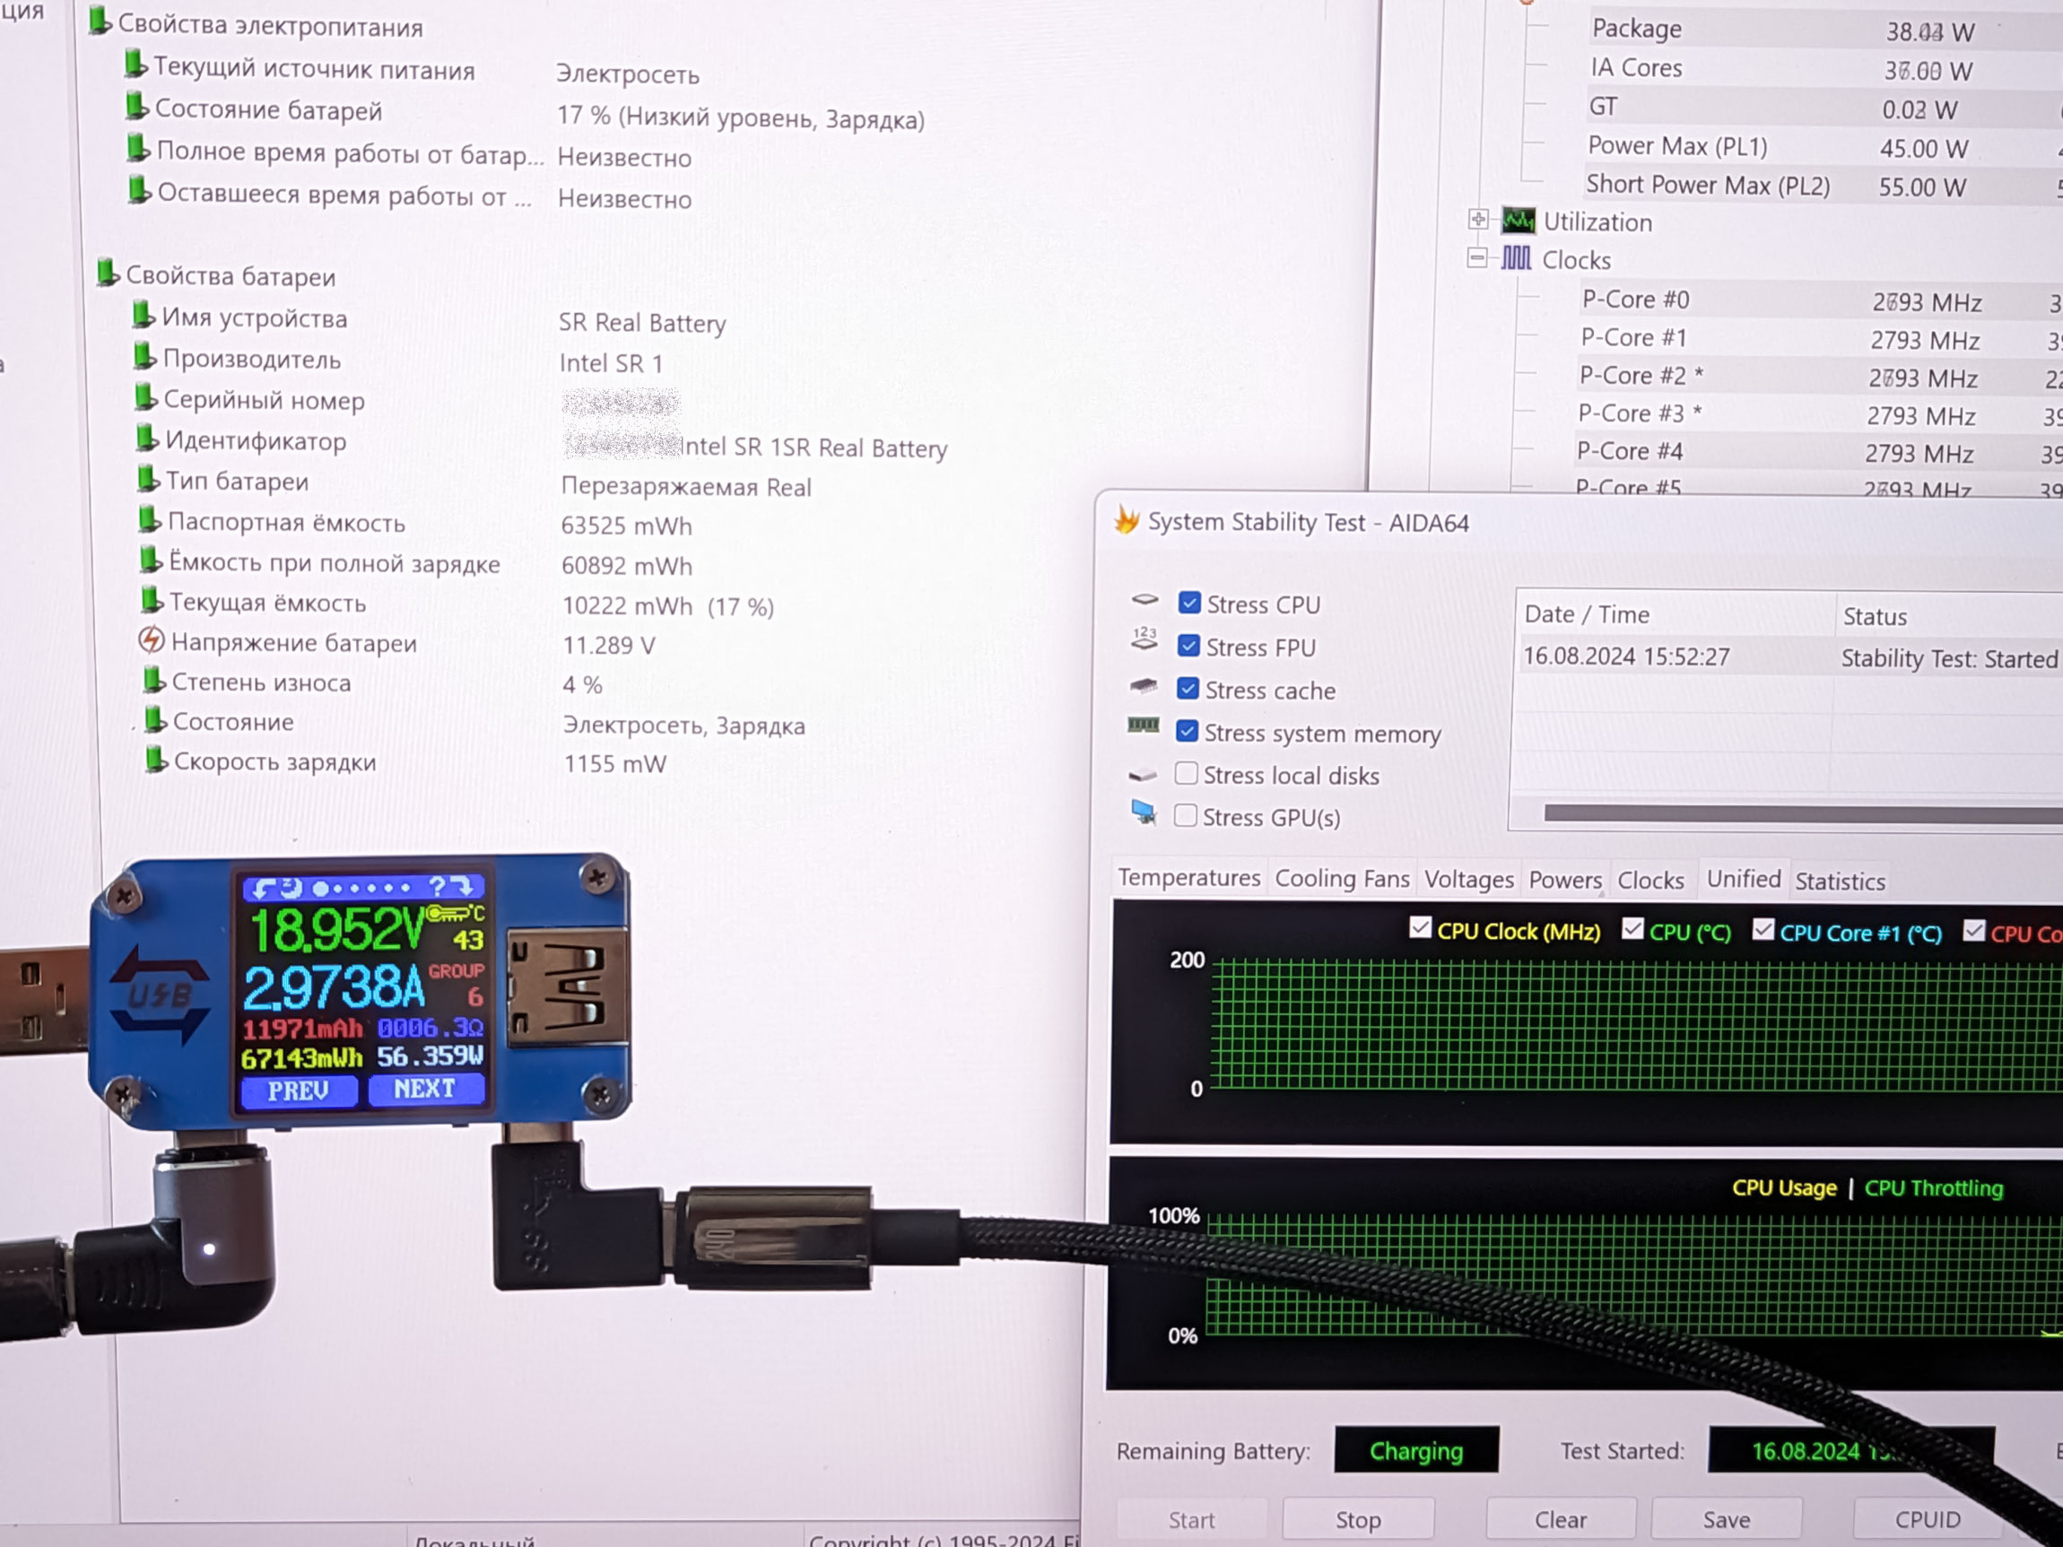Click the Stress GPU(s) monitor icon
The height and width of the screenshot is (1547, 2063).
click(x=1145, y=813)
